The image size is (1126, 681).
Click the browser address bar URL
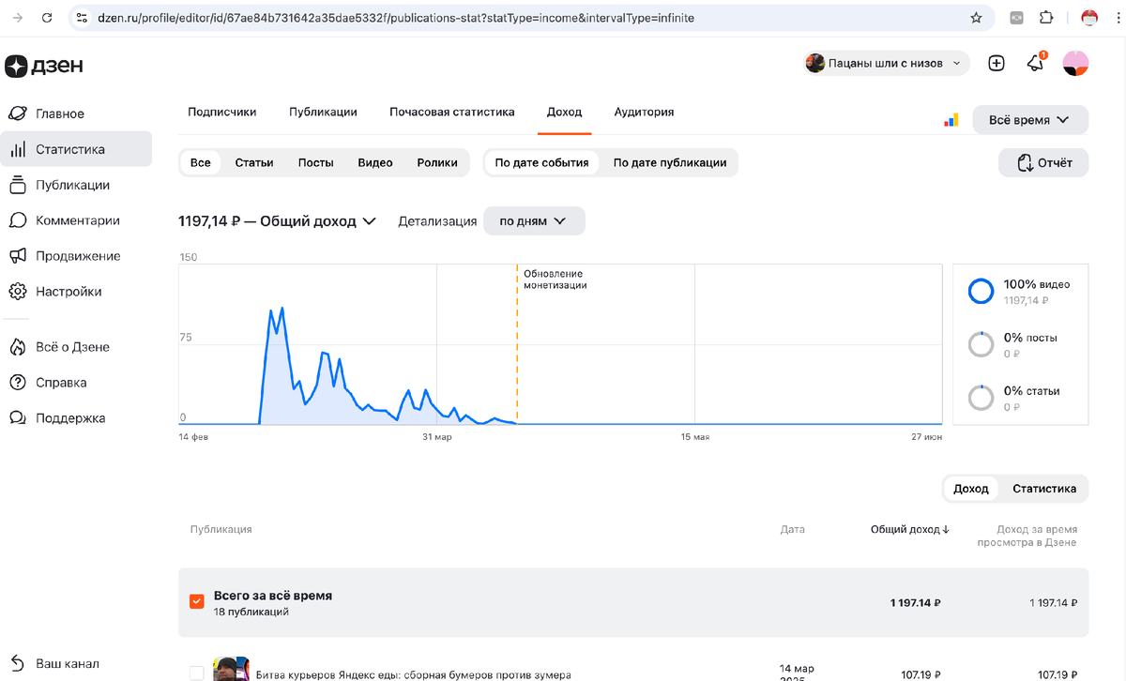[x=396, y=17]
